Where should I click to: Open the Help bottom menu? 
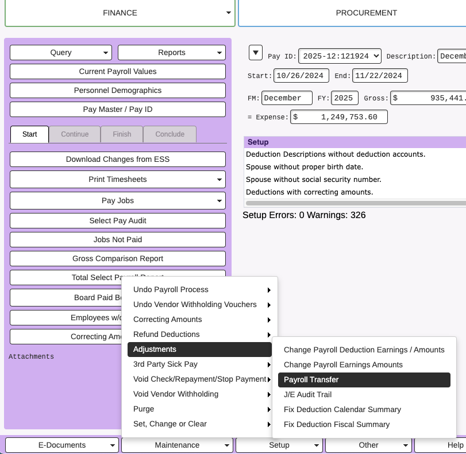pos(441,445)
